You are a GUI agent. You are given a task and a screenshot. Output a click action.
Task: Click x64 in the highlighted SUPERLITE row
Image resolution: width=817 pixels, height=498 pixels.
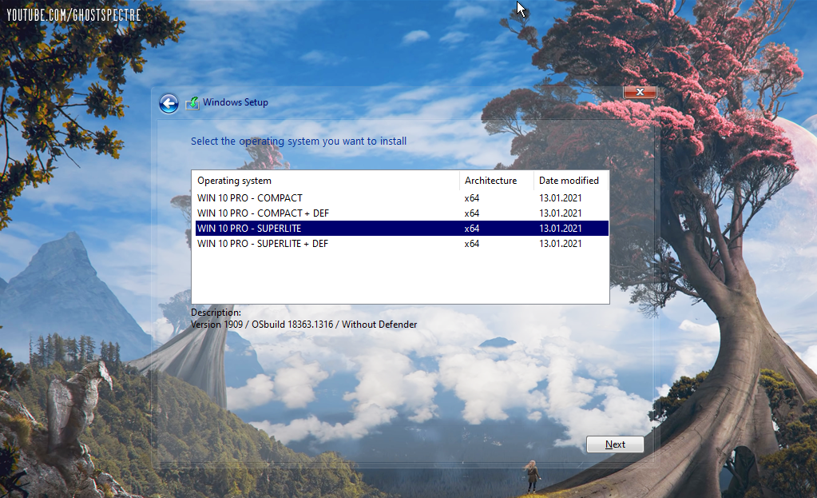tap(471, 229)
